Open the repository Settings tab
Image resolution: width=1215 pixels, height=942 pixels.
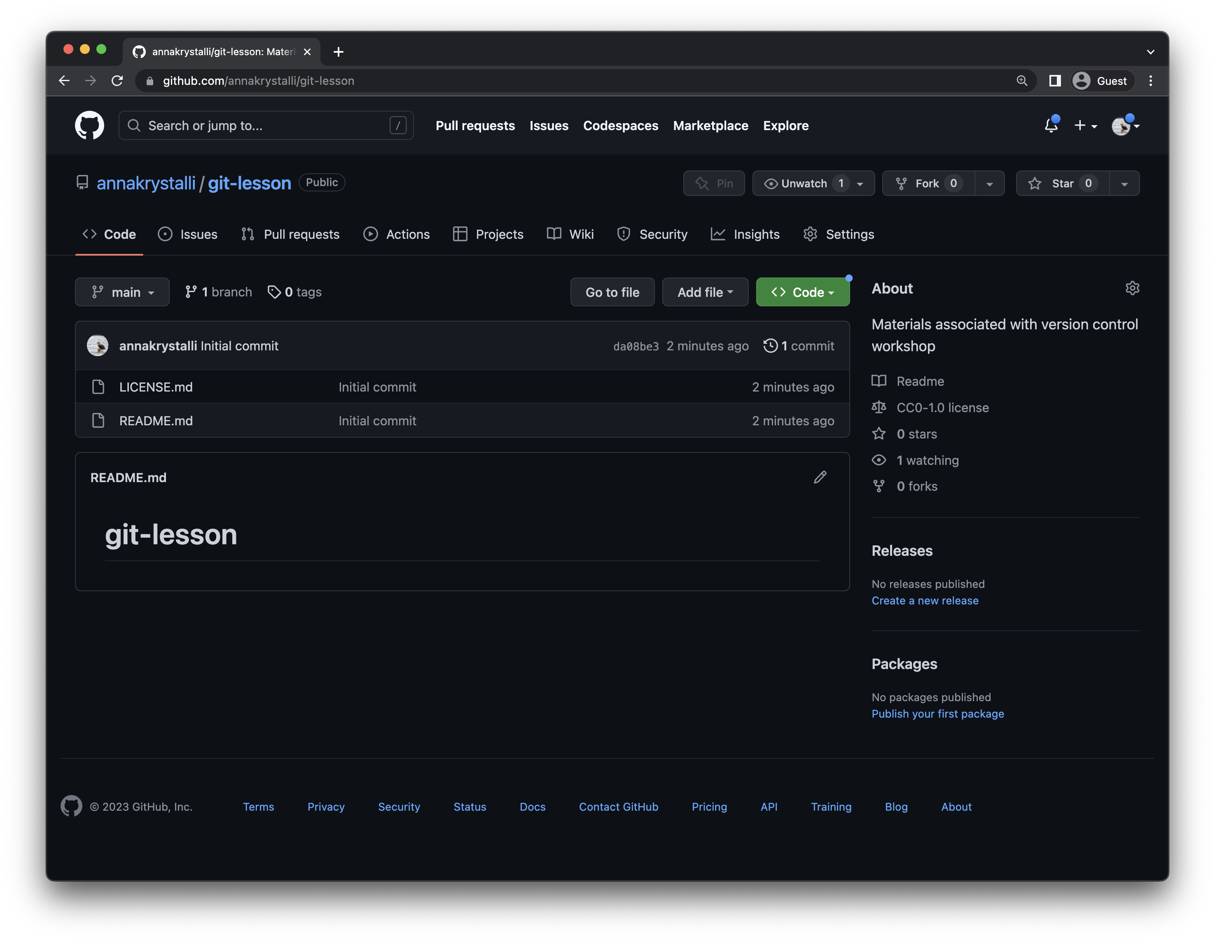839,234
